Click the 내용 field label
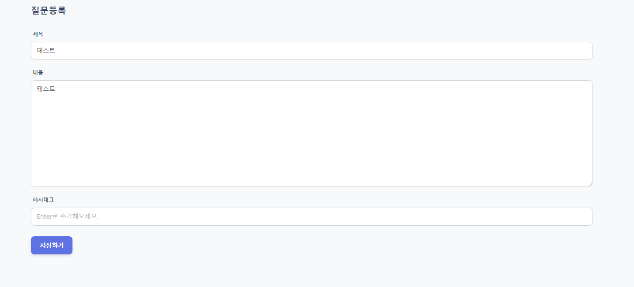Screen dimensions: 634x287 (38, 72)
